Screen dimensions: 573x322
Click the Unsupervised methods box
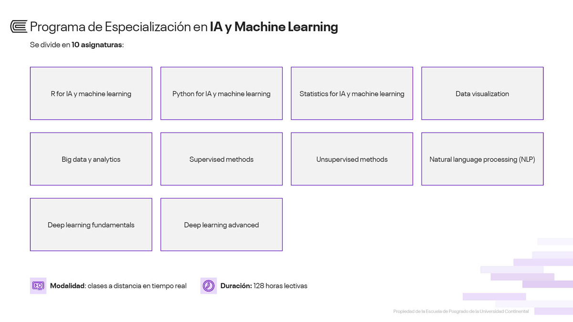point(352,159)
